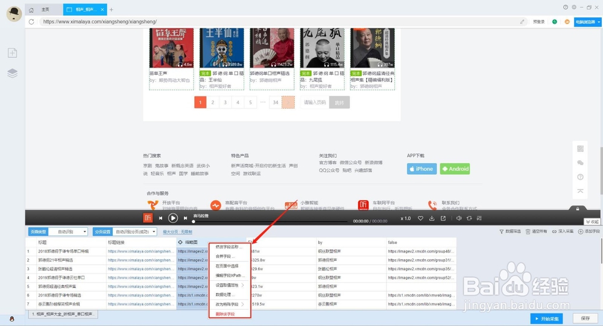
Task: Change playback speed x 1.0
Action: pyautogui.click(x=405, y=218)
